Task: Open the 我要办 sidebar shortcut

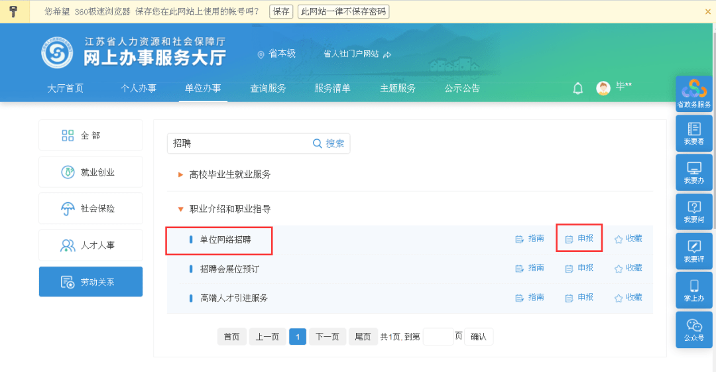Action: click(693, 172)
